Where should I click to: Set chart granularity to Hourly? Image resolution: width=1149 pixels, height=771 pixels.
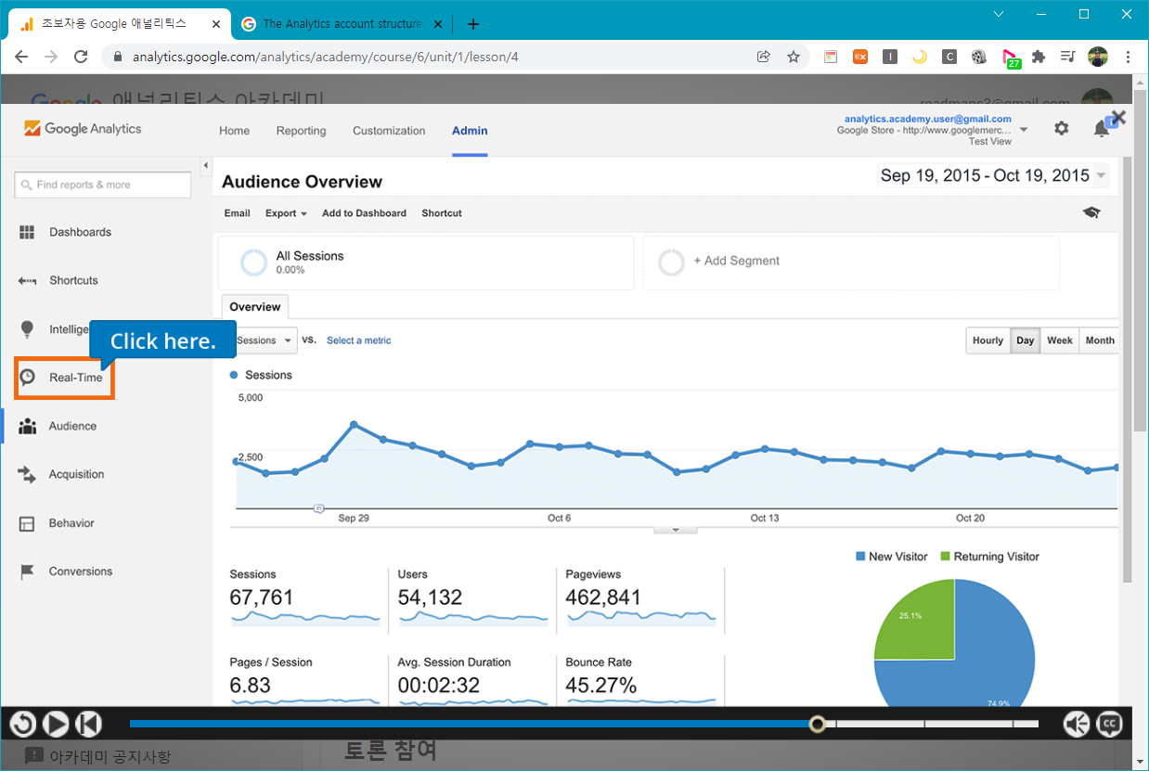tap(988, 341)
